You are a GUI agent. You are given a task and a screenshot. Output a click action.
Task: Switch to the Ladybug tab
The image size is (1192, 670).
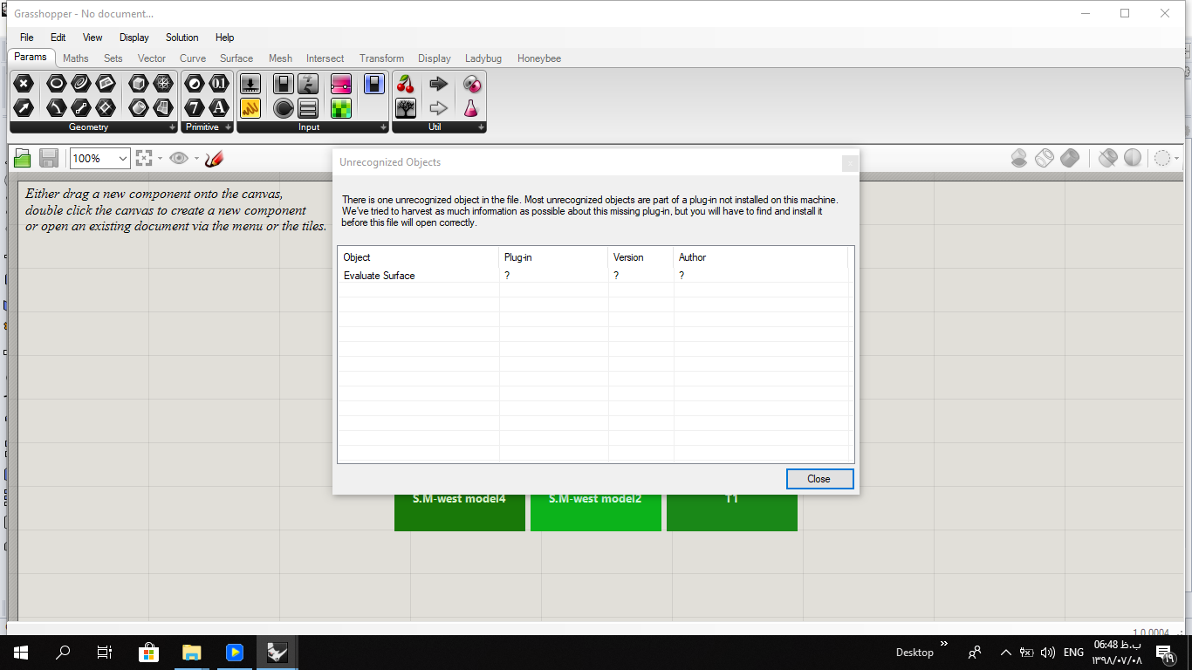click(483, 58)
